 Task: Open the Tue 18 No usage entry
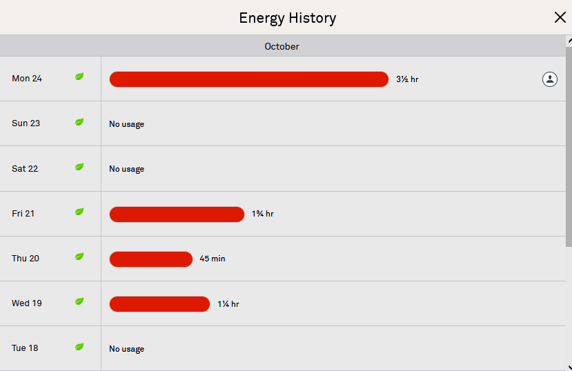(x=126, y=349)
